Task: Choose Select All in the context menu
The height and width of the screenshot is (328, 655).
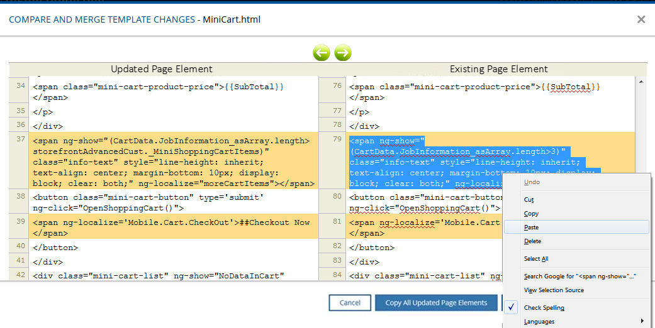Action: pos(536,259)
